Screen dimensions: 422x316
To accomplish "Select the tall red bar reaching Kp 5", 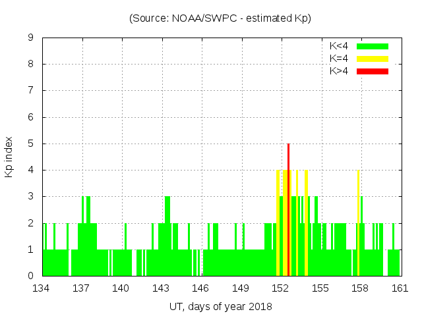I will tap(289, 209).
